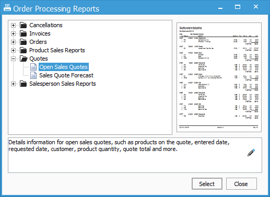Image resolution: width=270 pixels, height=197 pixels.
Task: Collapse the Quotes folder node
Action: tap(13, 59)
